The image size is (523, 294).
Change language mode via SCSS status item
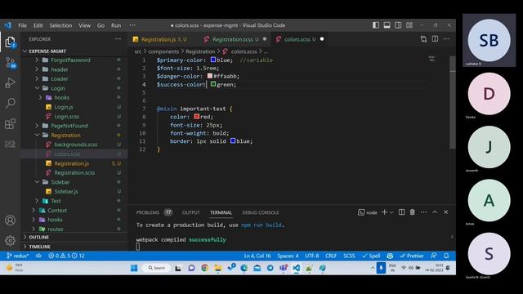coord(349,256)
